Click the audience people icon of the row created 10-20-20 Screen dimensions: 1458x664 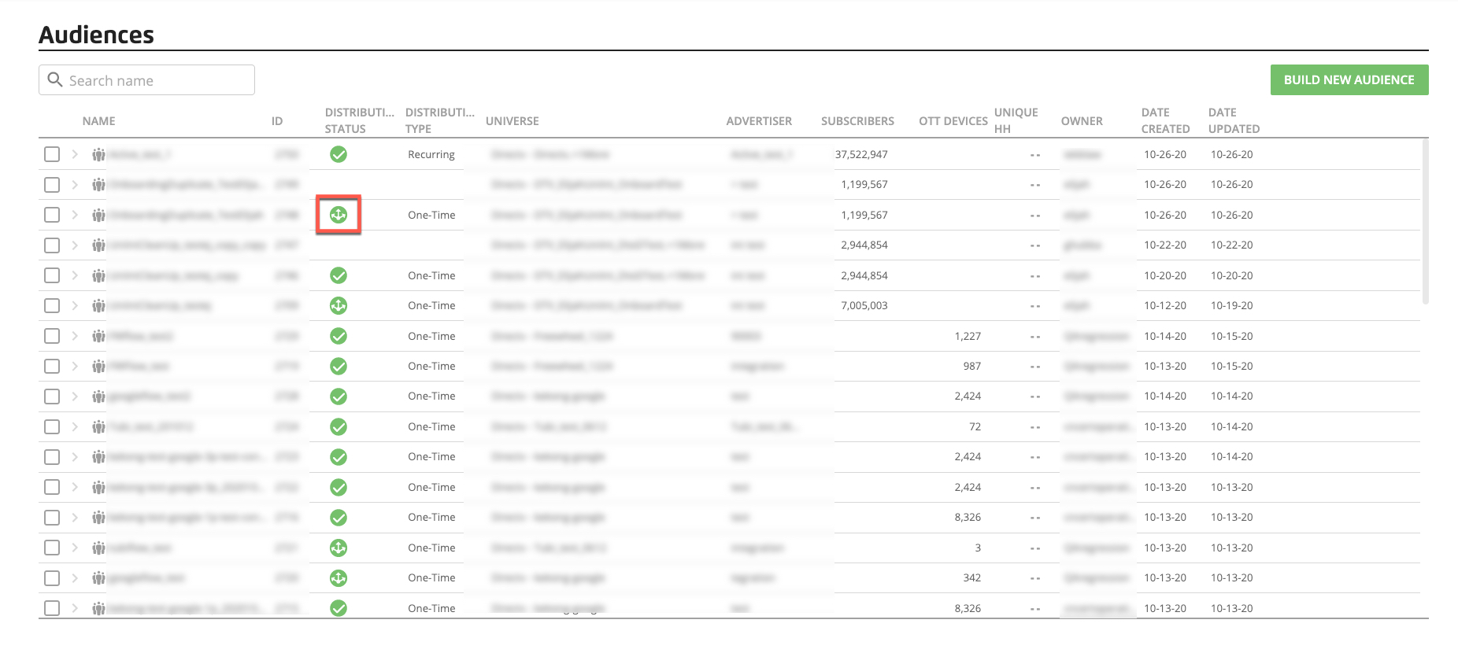[98, 276]
